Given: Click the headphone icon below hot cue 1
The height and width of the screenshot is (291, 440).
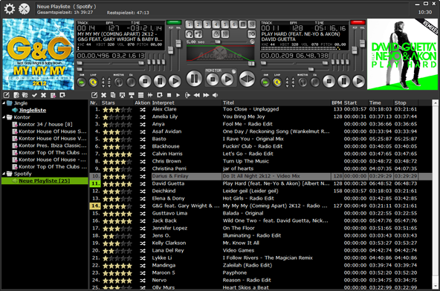Looking at the screenshot, I should click(x=189, y=34).
